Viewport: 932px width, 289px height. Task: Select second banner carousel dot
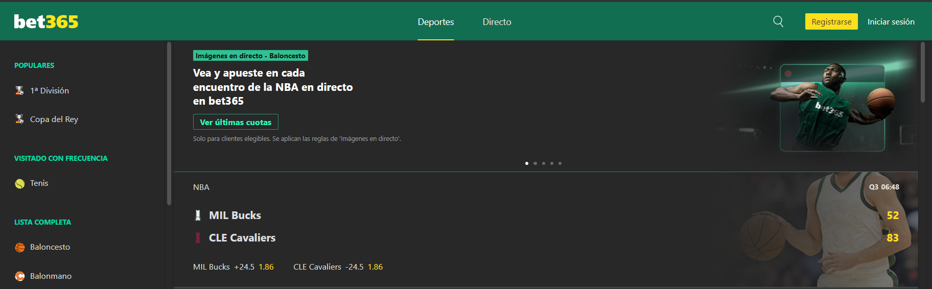coord(535,163)
